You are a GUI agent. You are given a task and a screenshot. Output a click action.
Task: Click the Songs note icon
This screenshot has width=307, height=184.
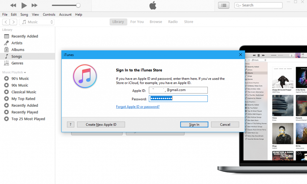pyautogui.click(x=7, y=56)
